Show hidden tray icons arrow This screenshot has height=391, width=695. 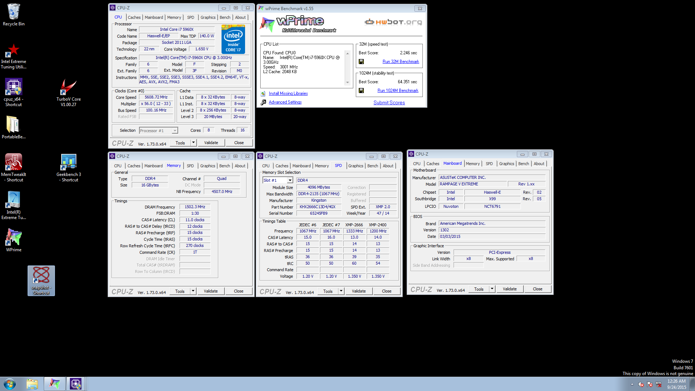pyautogui.click(x=632, y=384)
